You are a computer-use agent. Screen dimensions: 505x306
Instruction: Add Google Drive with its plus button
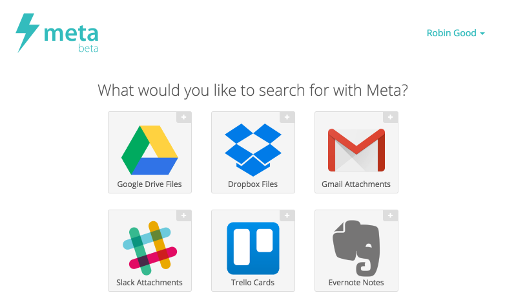pyautogui.click(x=184, y=117)
